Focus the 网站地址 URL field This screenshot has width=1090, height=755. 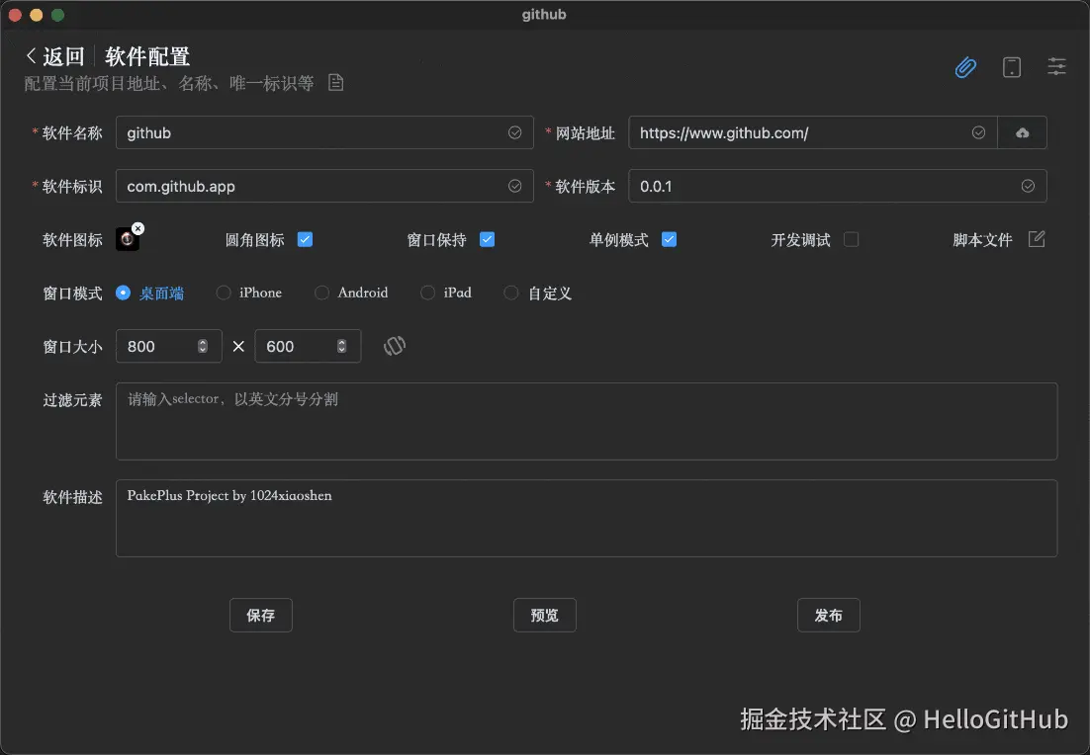pos(813,132)
